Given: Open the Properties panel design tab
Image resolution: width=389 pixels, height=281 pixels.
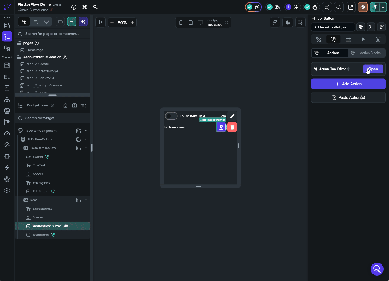Looking at the screenshot, I should pos(319,39).
